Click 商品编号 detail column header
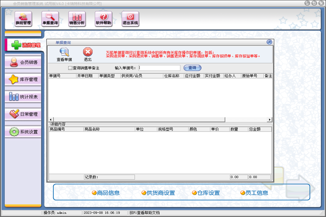 click(66, 129)
